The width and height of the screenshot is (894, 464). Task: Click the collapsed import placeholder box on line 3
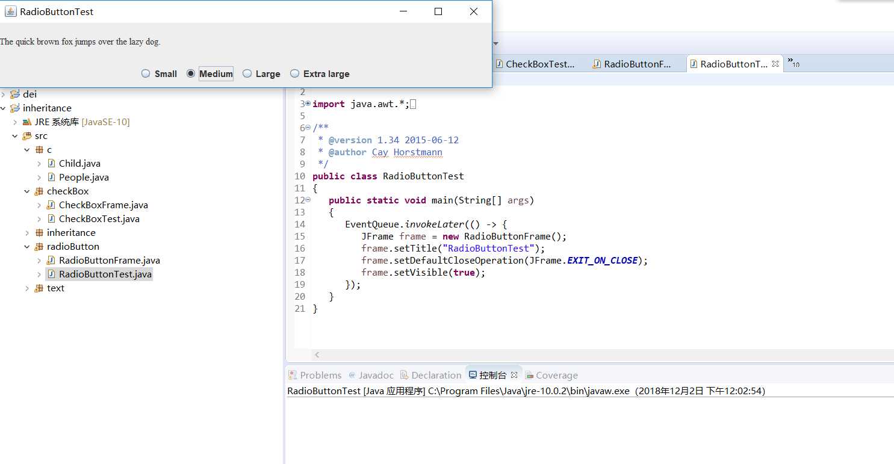pos(413,104)
